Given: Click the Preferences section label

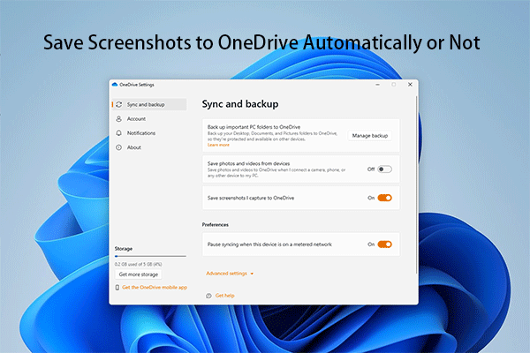Looking at the screenshot, I should (216, 225).
